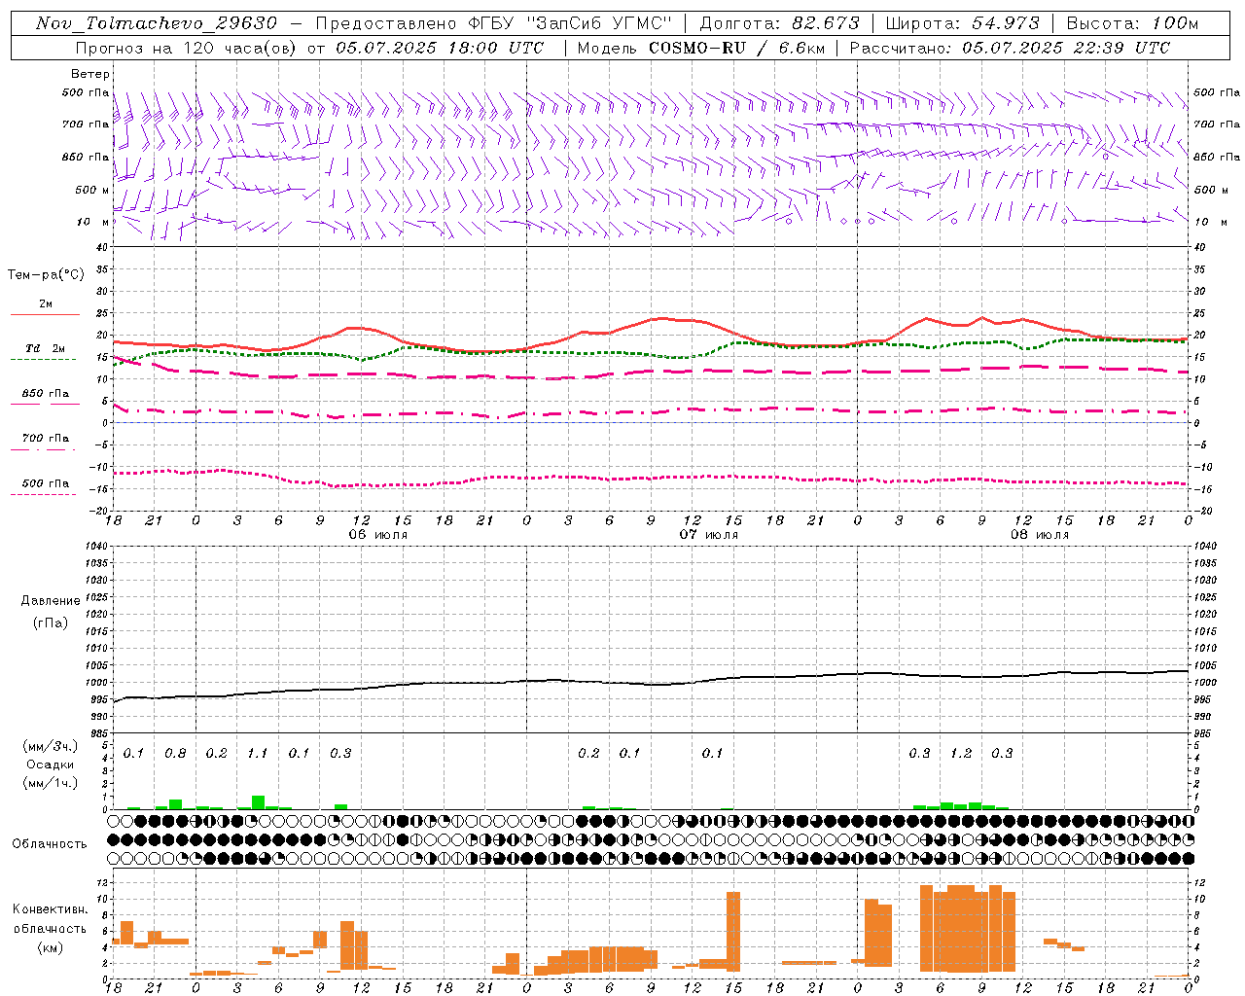Click the 700 гПа temperature legend label
Image resolution: width=1245 pixels, height=996 pixels.
click(x=46, y=438)
